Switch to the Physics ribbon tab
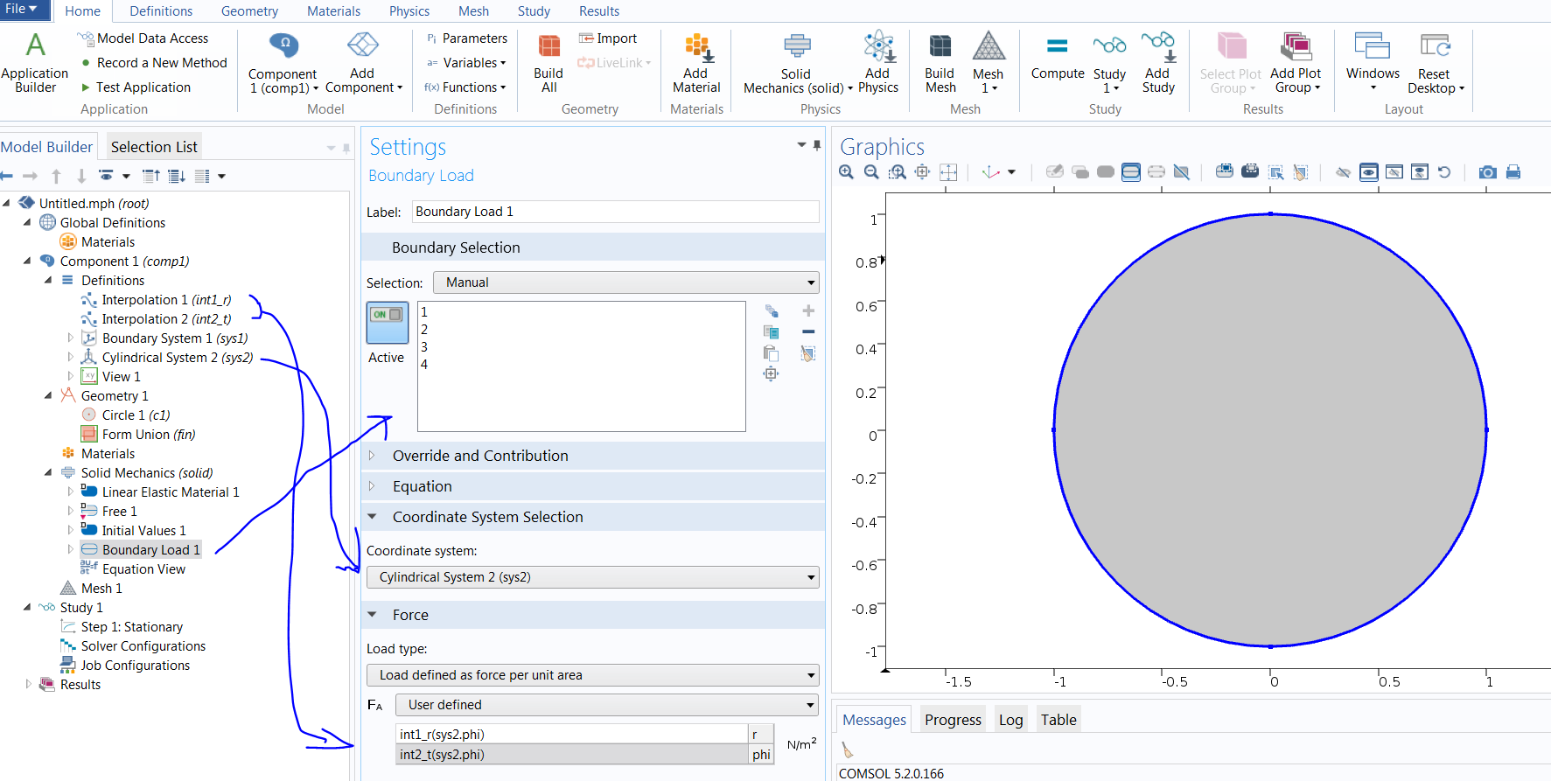Viewport: 1551px width, 781px height. coord(409,11)
